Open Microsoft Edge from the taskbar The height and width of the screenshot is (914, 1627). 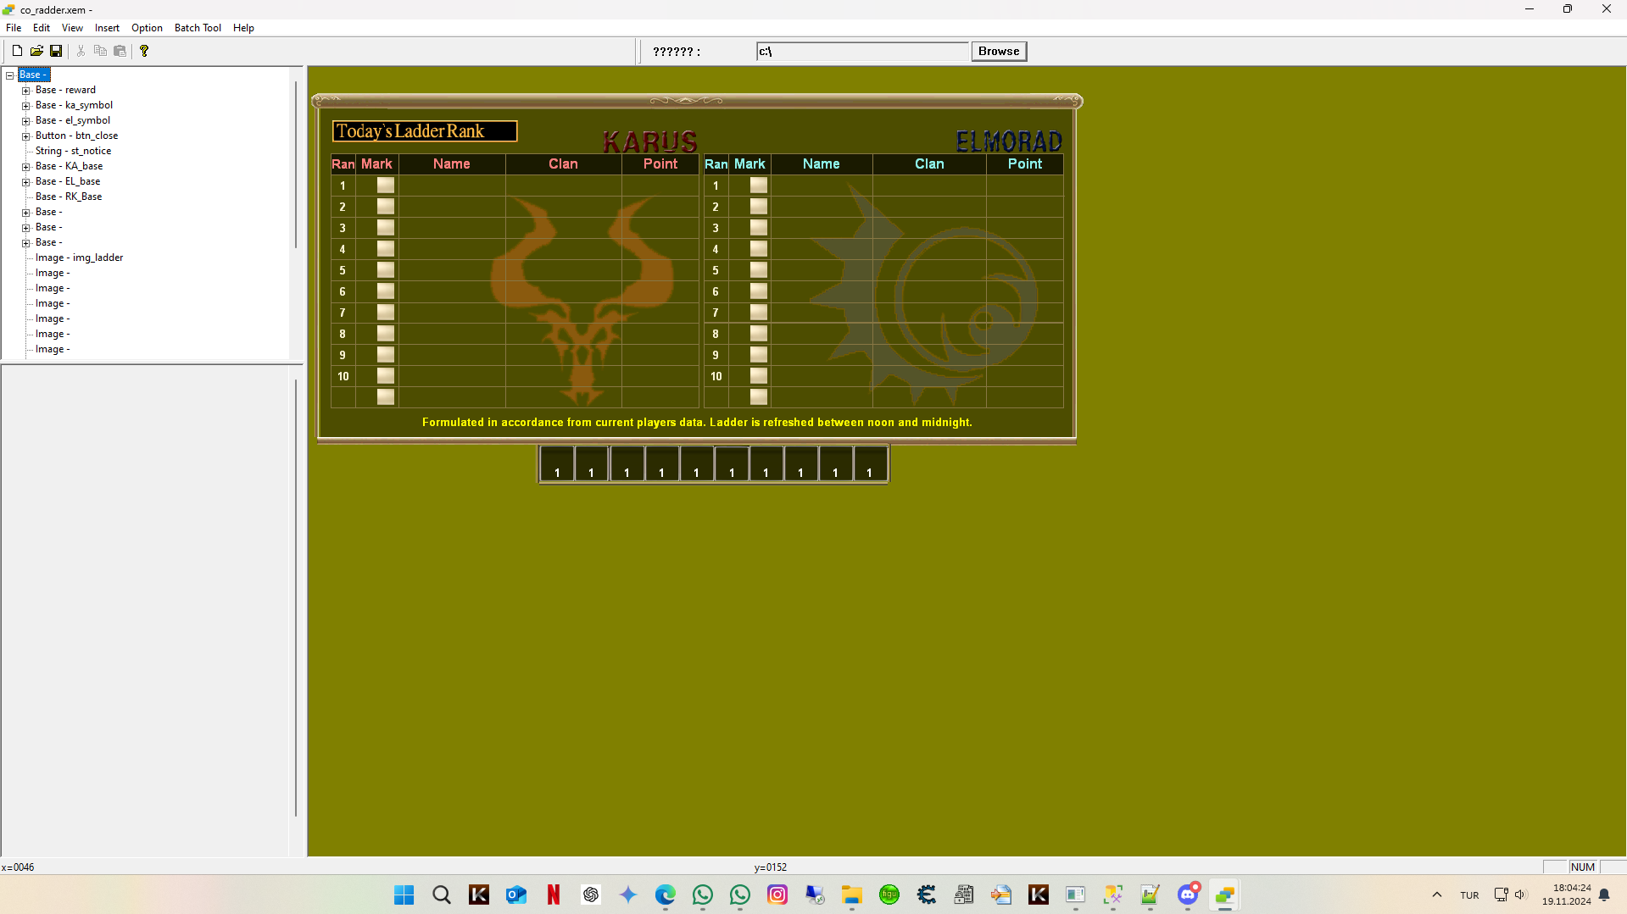[666, 895]
